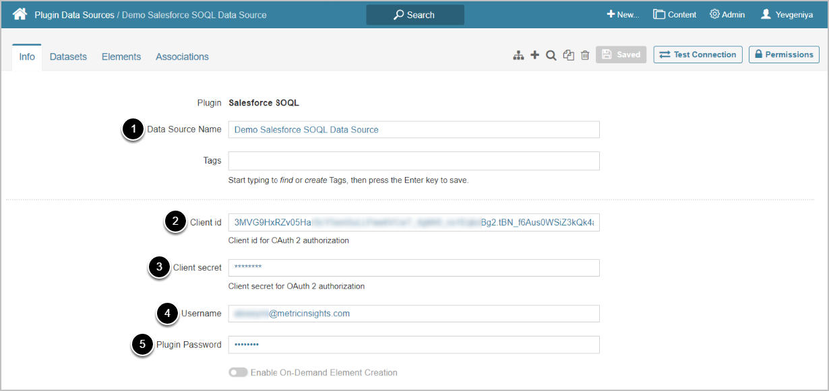Switch to the Elements tab
The image size is (829, 391).
pyautogui.click(x=121, y=57)
